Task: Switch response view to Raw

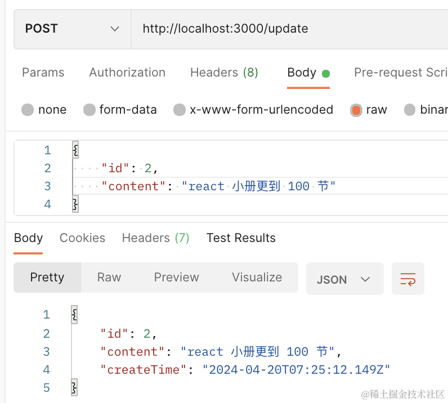Action: (x=109, y=277)
